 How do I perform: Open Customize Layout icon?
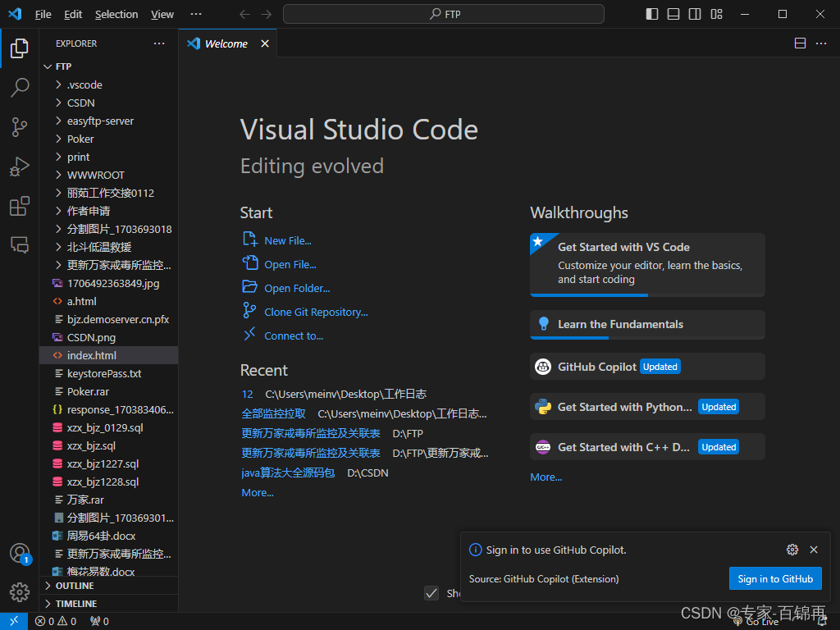(x=717, y=14)
